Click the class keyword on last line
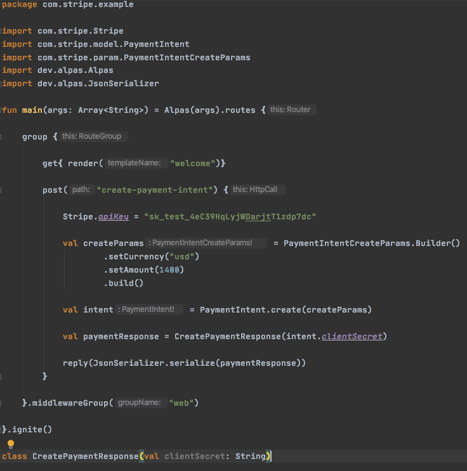 click(15, 456)
